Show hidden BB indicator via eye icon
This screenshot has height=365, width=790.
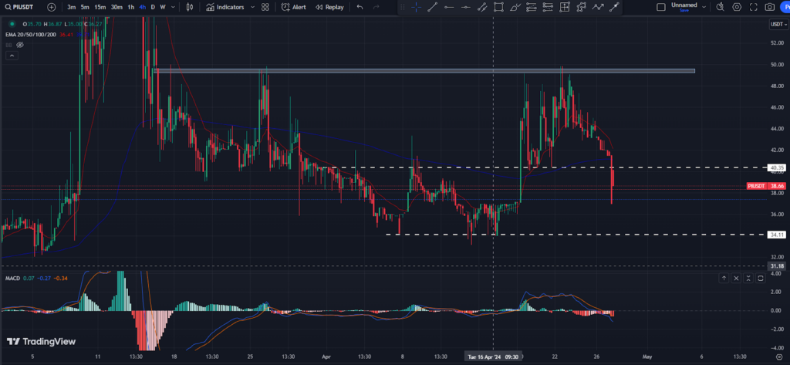(x=19, y=45)
